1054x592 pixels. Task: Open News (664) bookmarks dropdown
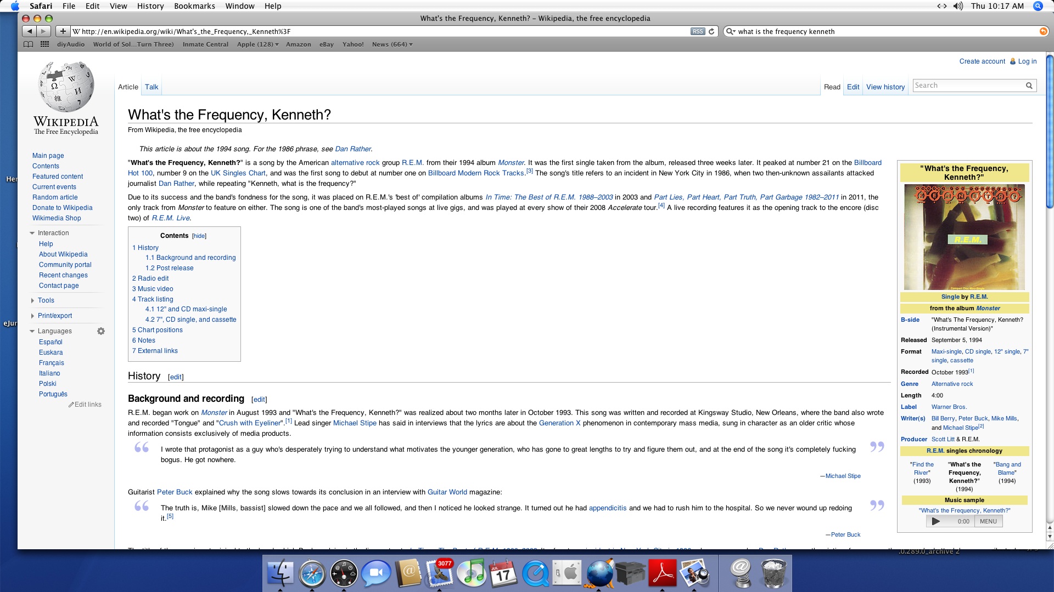(x=392, y=44)
